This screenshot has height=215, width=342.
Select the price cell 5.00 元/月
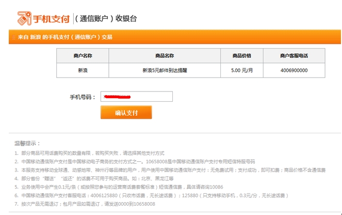click(x=241, y=70)
